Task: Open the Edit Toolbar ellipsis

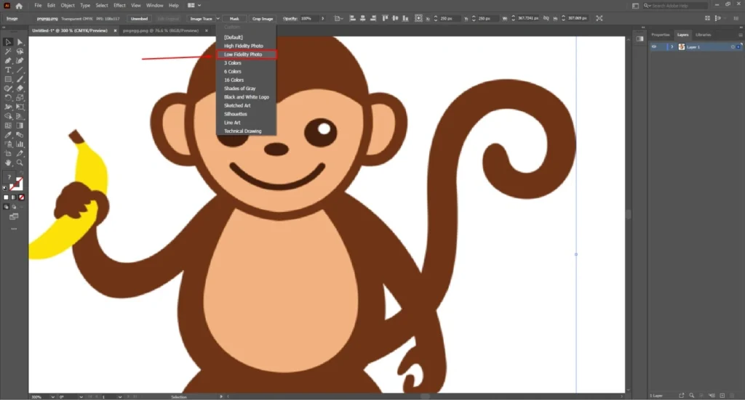Action: click(x=14, y=229)
